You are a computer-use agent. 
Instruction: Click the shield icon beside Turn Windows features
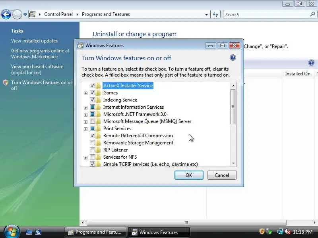(x=6, y=83)
